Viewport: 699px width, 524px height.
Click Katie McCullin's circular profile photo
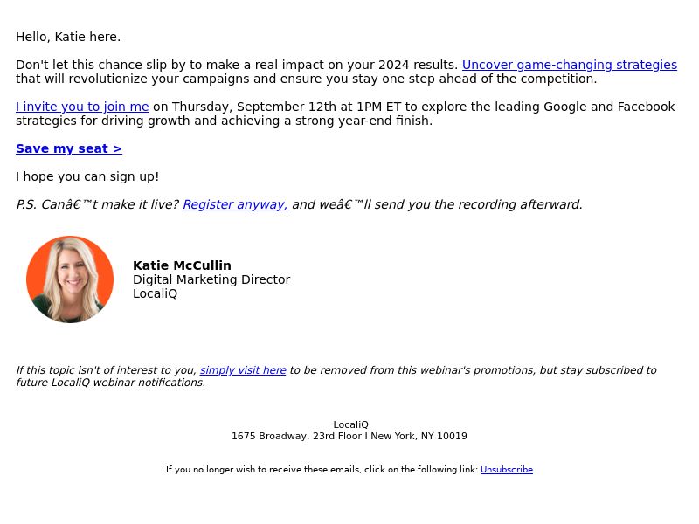(x=70, y=279)
